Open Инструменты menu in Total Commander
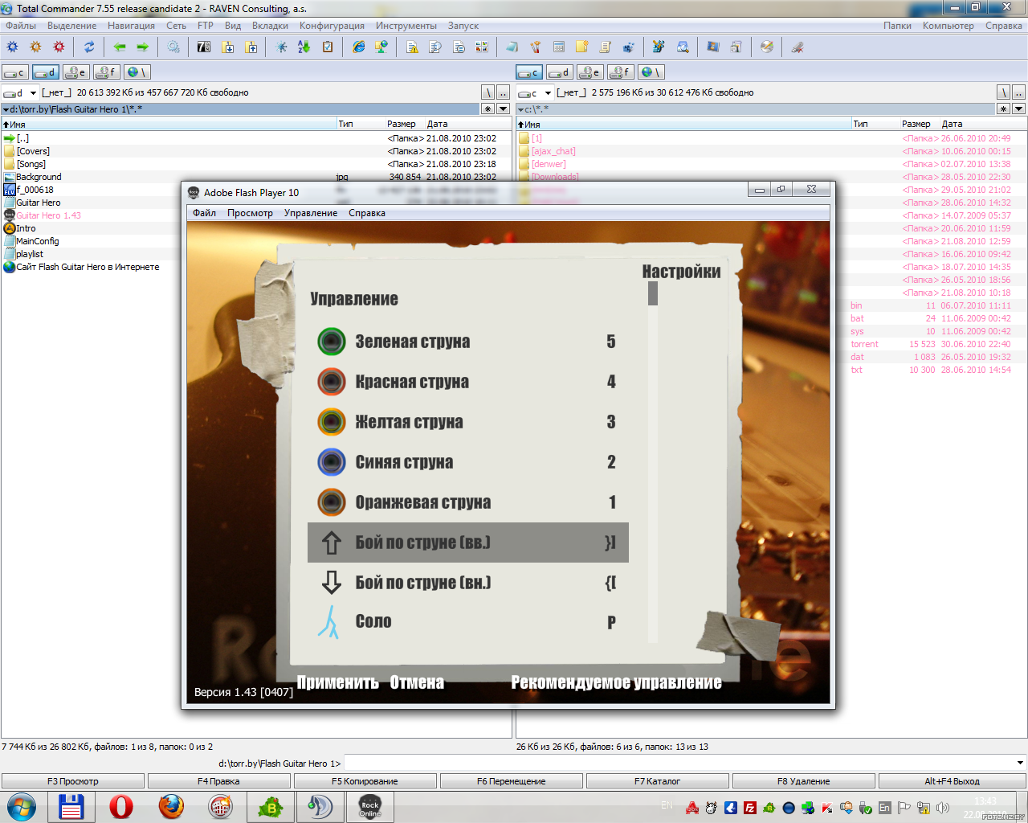Viewport: 1028px width, 823px height. 406,26
